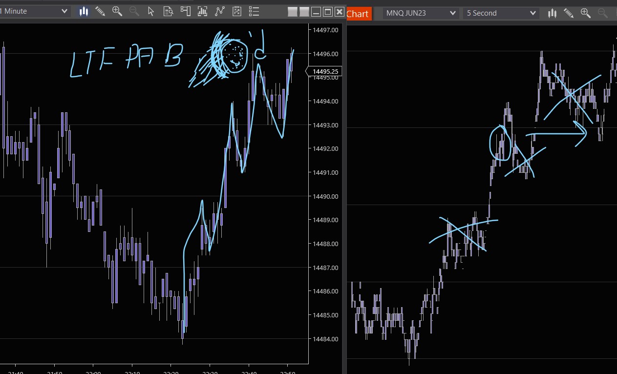Click the 14484.00 price axis label
The image size is (617, 374).
(x=325, y=339)
